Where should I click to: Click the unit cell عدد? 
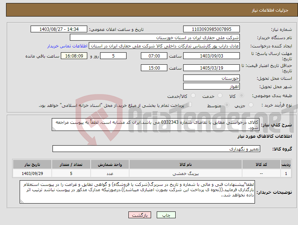click(x=110, y=173)
